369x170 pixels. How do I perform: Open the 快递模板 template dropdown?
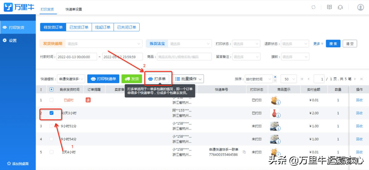coord(71,79)
